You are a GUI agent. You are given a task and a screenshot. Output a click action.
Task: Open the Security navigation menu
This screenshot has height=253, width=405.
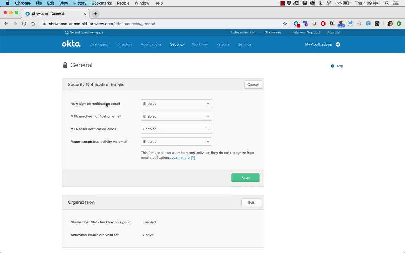tap(176, 44)
